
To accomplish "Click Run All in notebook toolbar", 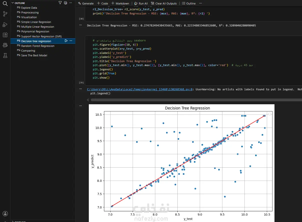I will click(141, 3).
